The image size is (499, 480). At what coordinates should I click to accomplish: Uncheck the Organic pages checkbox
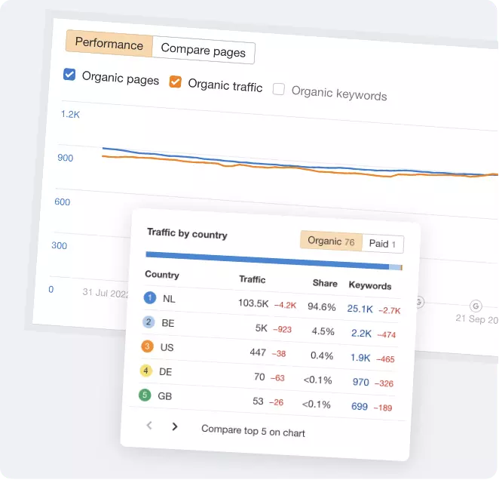pyautogui.click(x=69, y=75)
